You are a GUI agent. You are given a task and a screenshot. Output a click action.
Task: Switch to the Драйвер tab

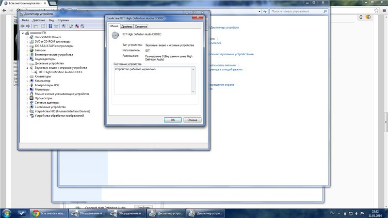(x=127, y=27)
